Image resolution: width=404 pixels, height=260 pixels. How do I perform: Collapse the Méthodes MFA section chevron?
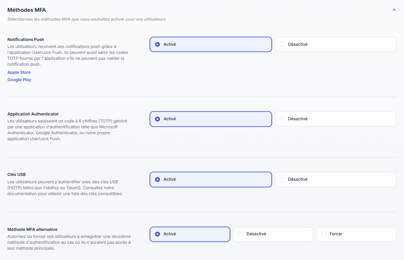tap(394, 10)
